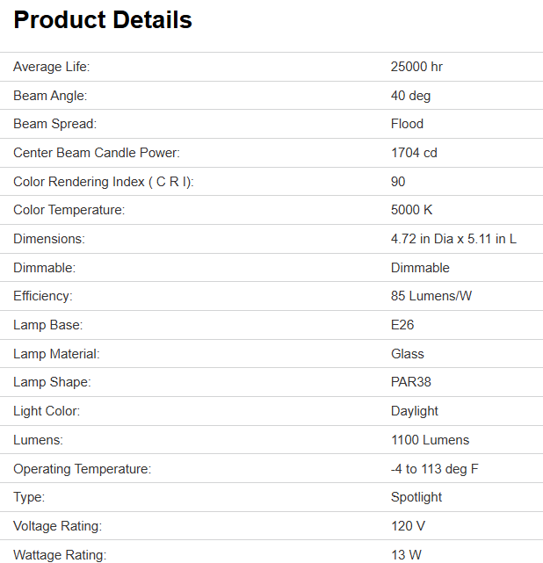This screenshot has height=563, width=543.
Task: Select the 1100 Lumens value
Action: pos(430,440)
